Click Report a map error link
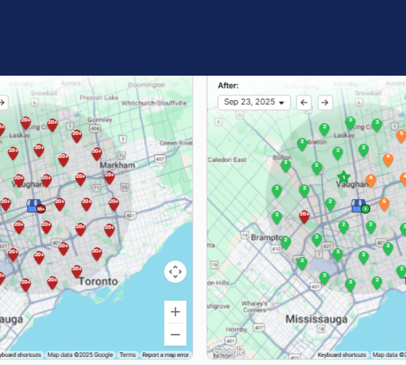Viewport: 406px width, 365px height. 165,355
